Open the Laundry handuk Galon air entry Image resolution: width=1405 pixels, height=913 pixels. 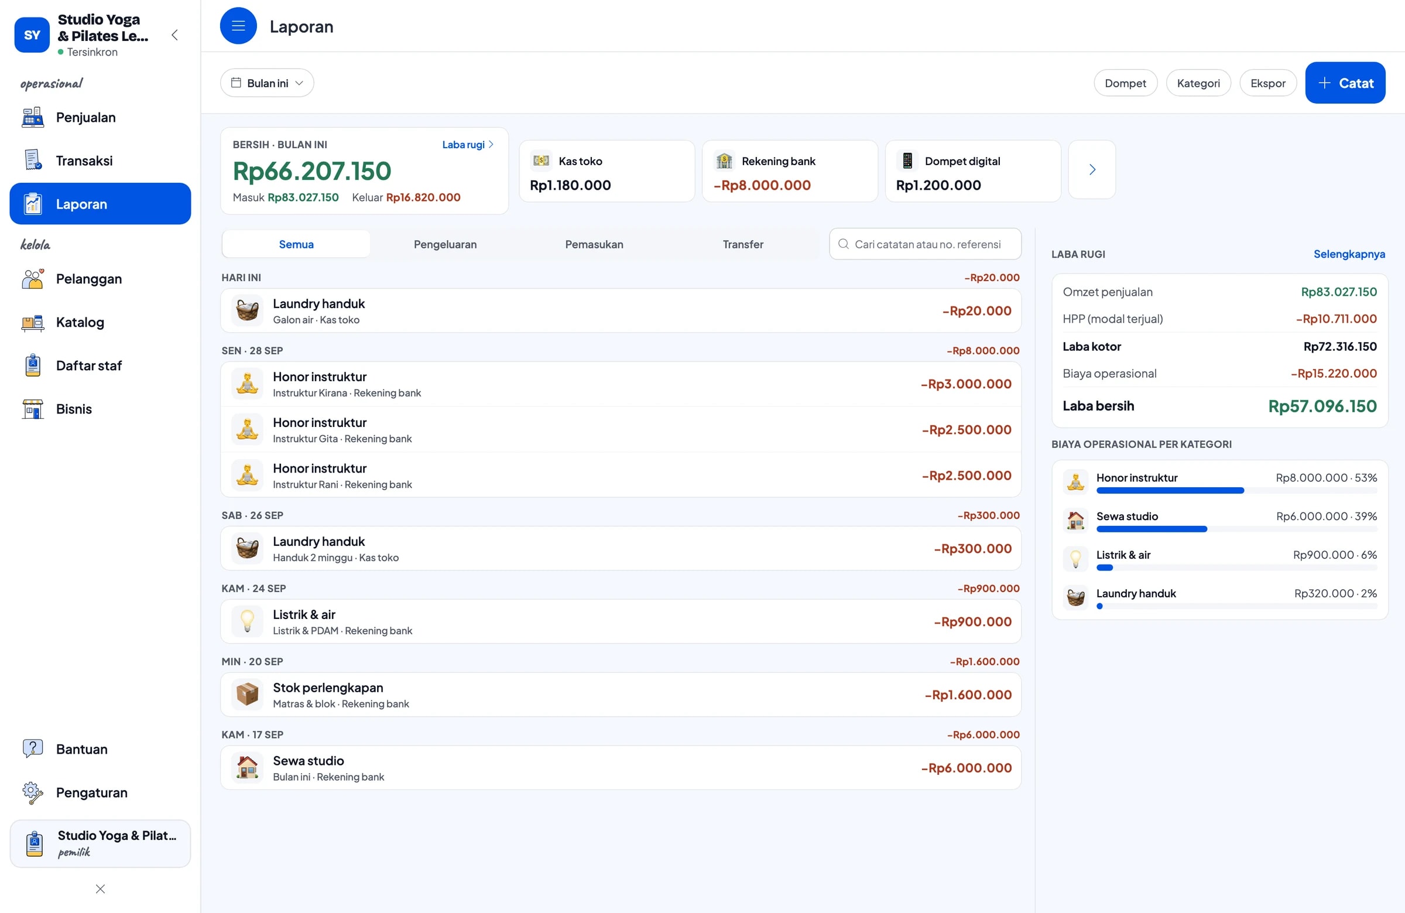[x=621, y=310]
